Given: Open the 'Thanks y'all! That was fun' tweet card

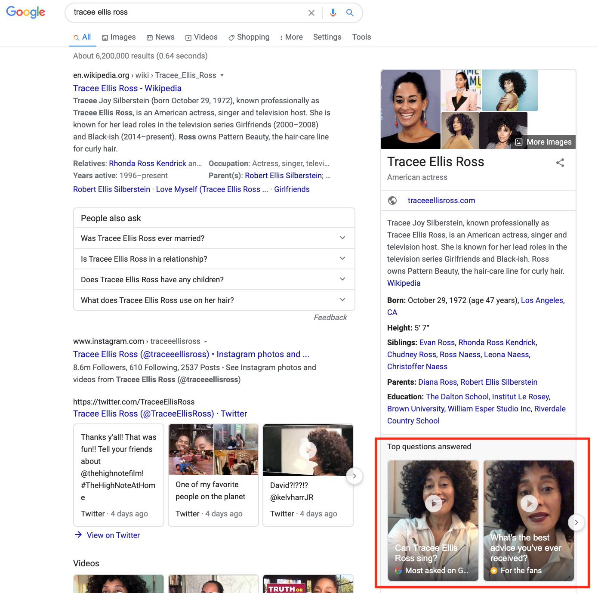Looking at the screenshot, I should [119, 475].
